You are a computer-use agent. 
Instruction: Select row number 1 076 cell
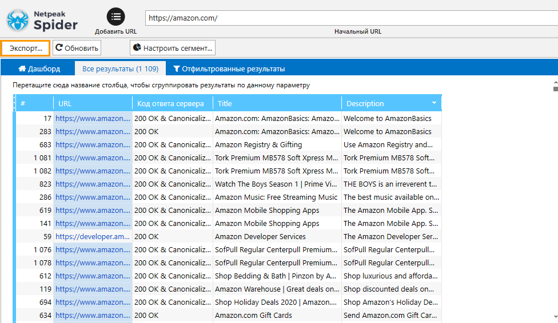[x=34, y=250]
